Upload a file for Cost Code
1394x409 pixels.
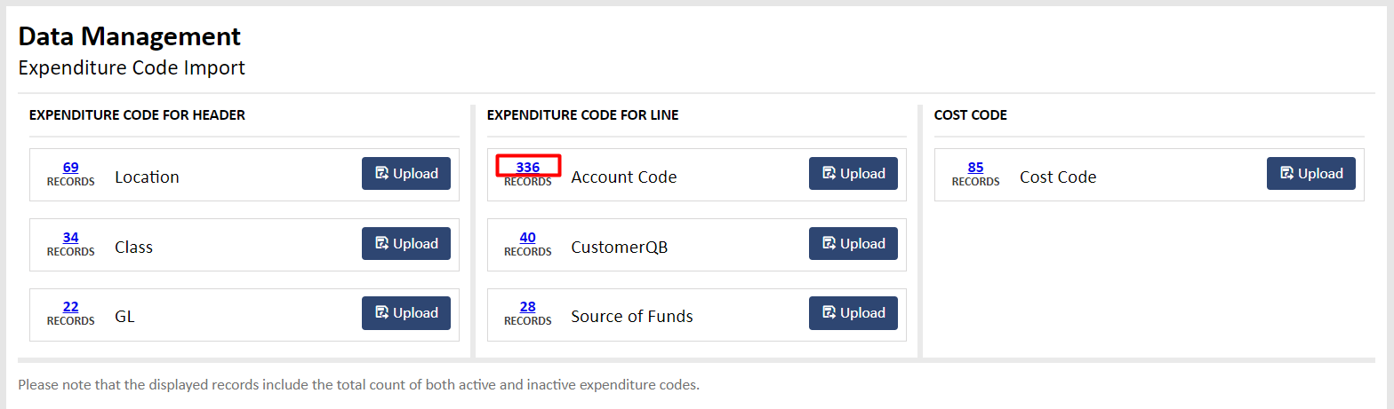point(1311,173)
